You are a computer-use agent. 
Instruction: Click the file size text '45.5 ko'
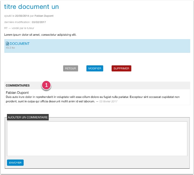(10, 48)
